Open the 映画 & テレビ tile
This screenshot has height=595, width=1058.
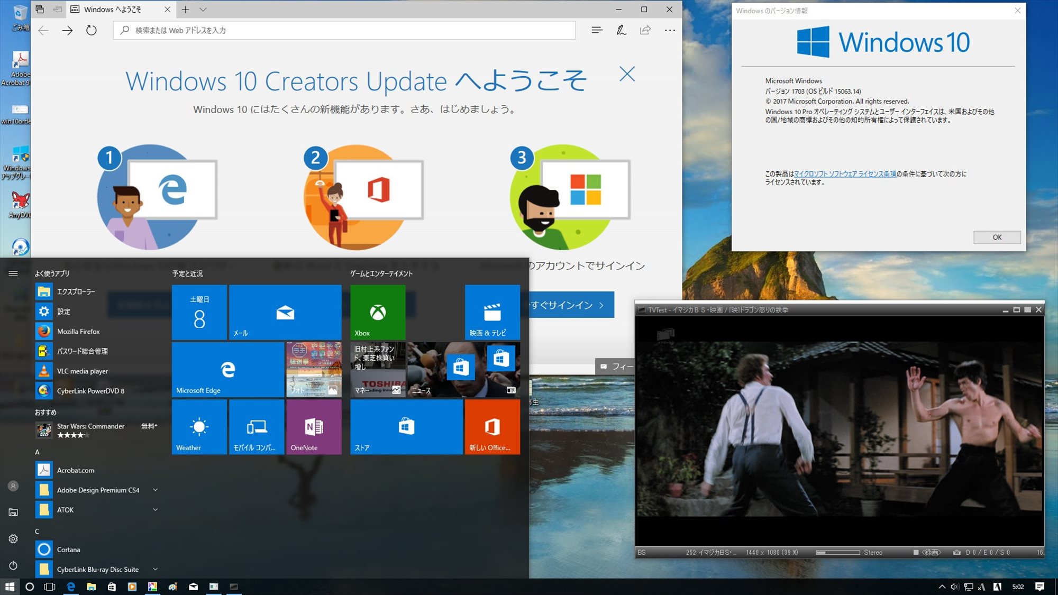click(x=492, y=312)
